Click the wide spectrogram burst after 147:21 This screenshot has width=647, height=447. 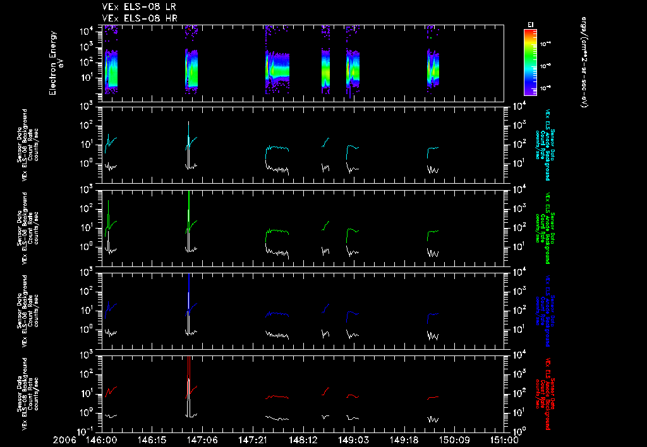277,68
